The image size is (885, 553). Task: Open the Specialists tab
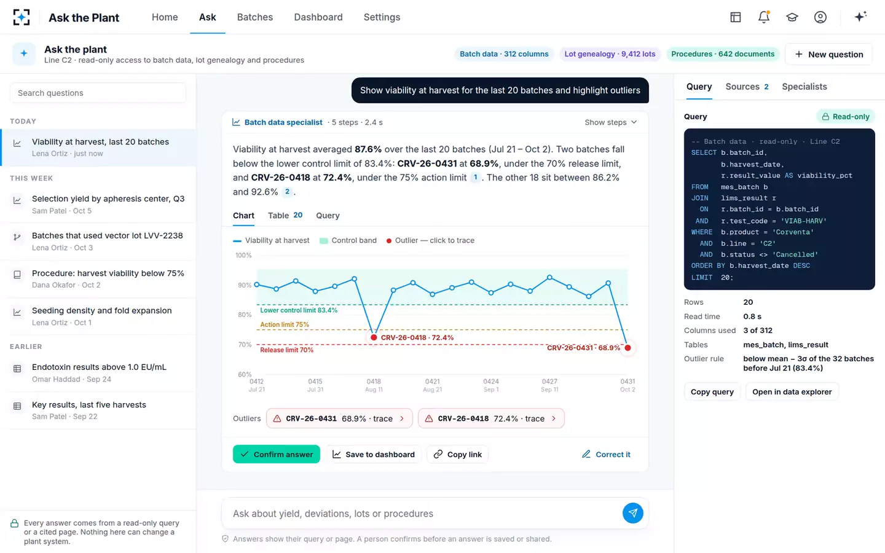tap(804, 87)
